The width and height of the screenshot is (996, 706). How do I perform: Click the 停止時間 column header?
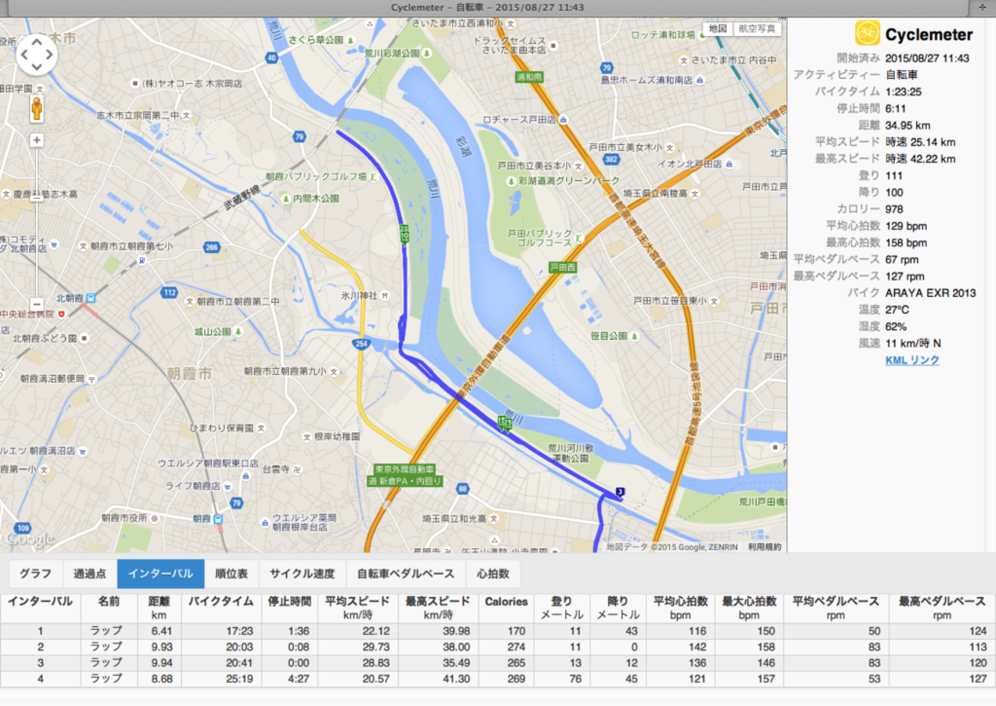point(290,608)
